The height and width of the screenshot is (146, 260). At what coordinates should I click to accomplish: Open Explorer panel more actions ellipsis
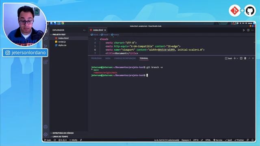pos(84,30)
